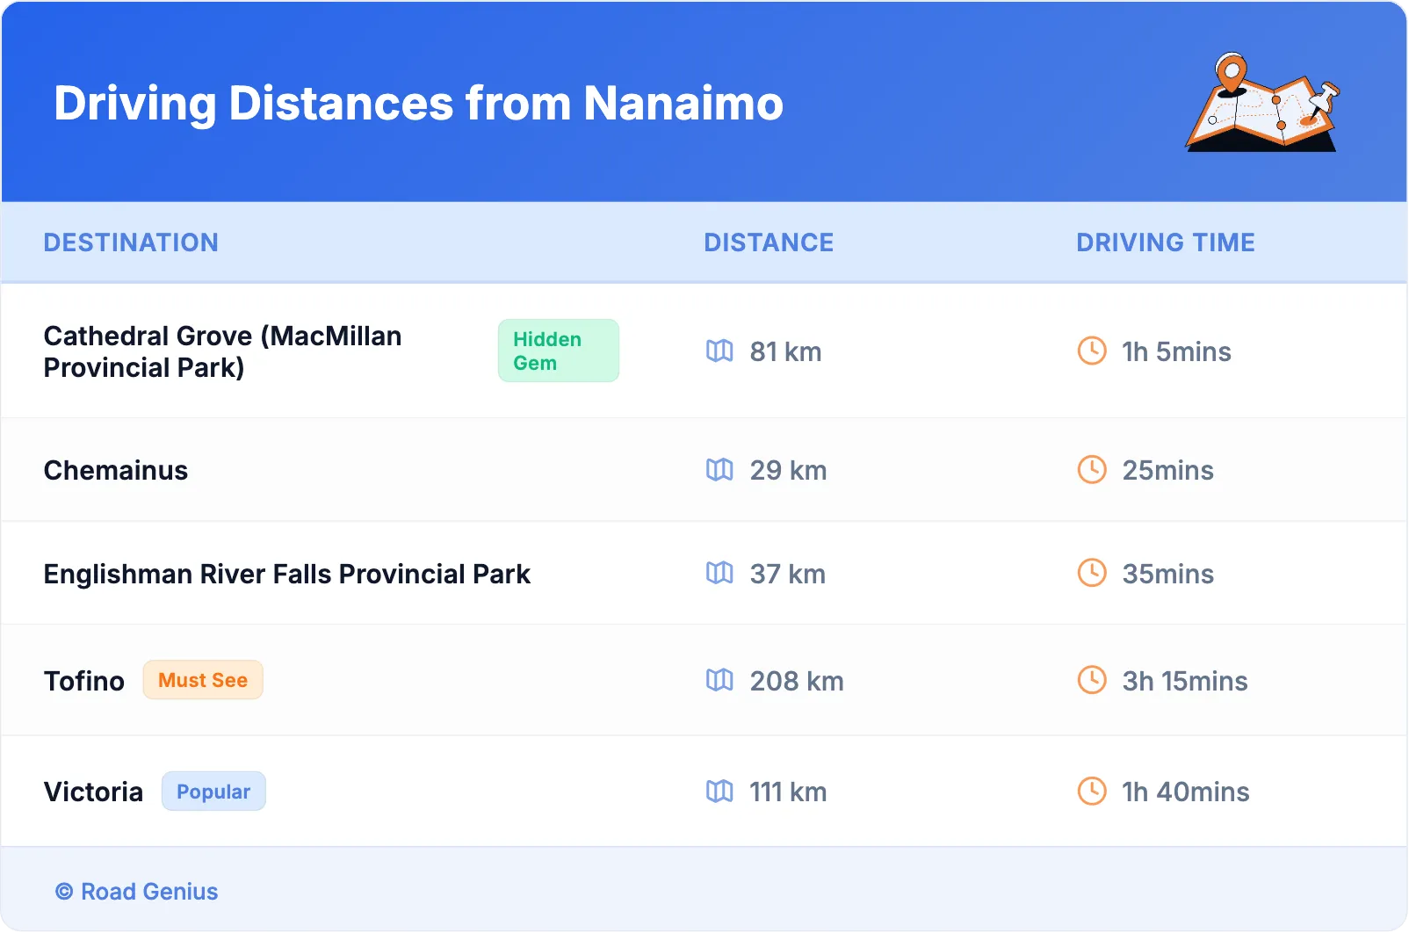
Task: Click the Must See badge next to Tofino
Action: 203,680
